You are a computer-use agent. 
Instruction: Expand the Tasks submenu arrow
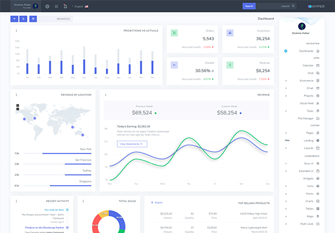[286, 111]
